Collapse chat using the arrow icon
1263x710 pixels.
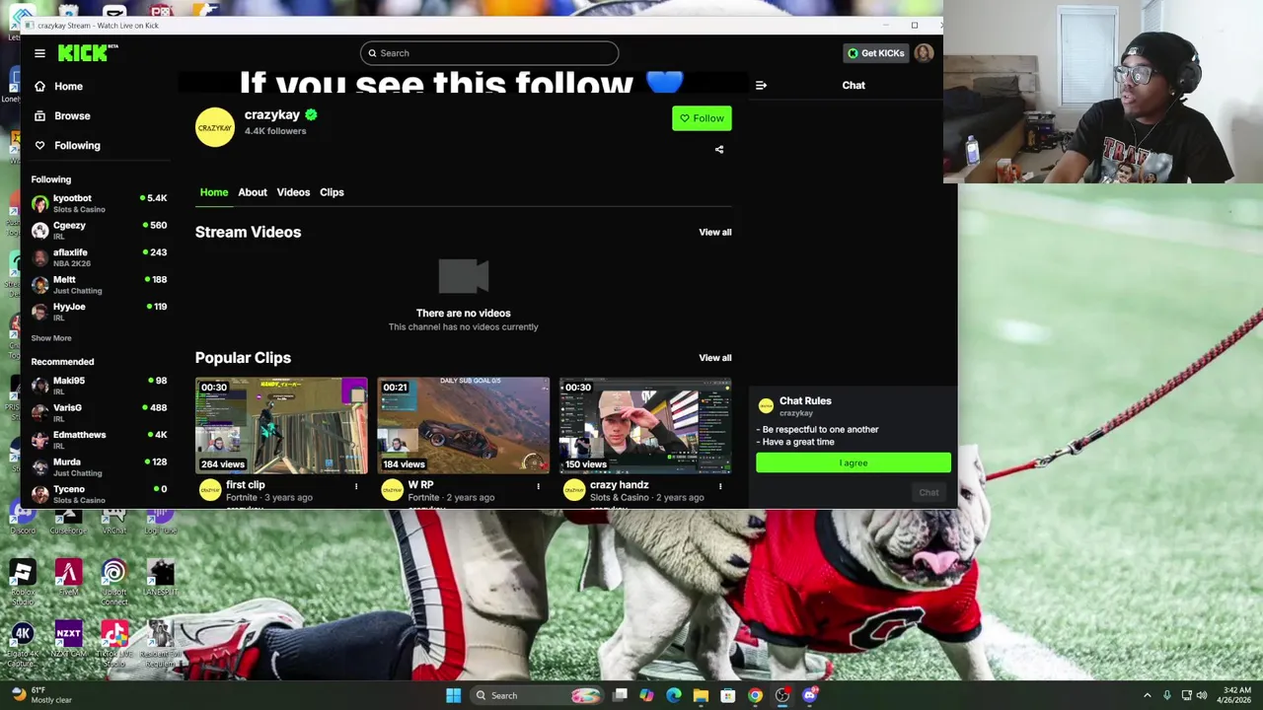point(761,86)
